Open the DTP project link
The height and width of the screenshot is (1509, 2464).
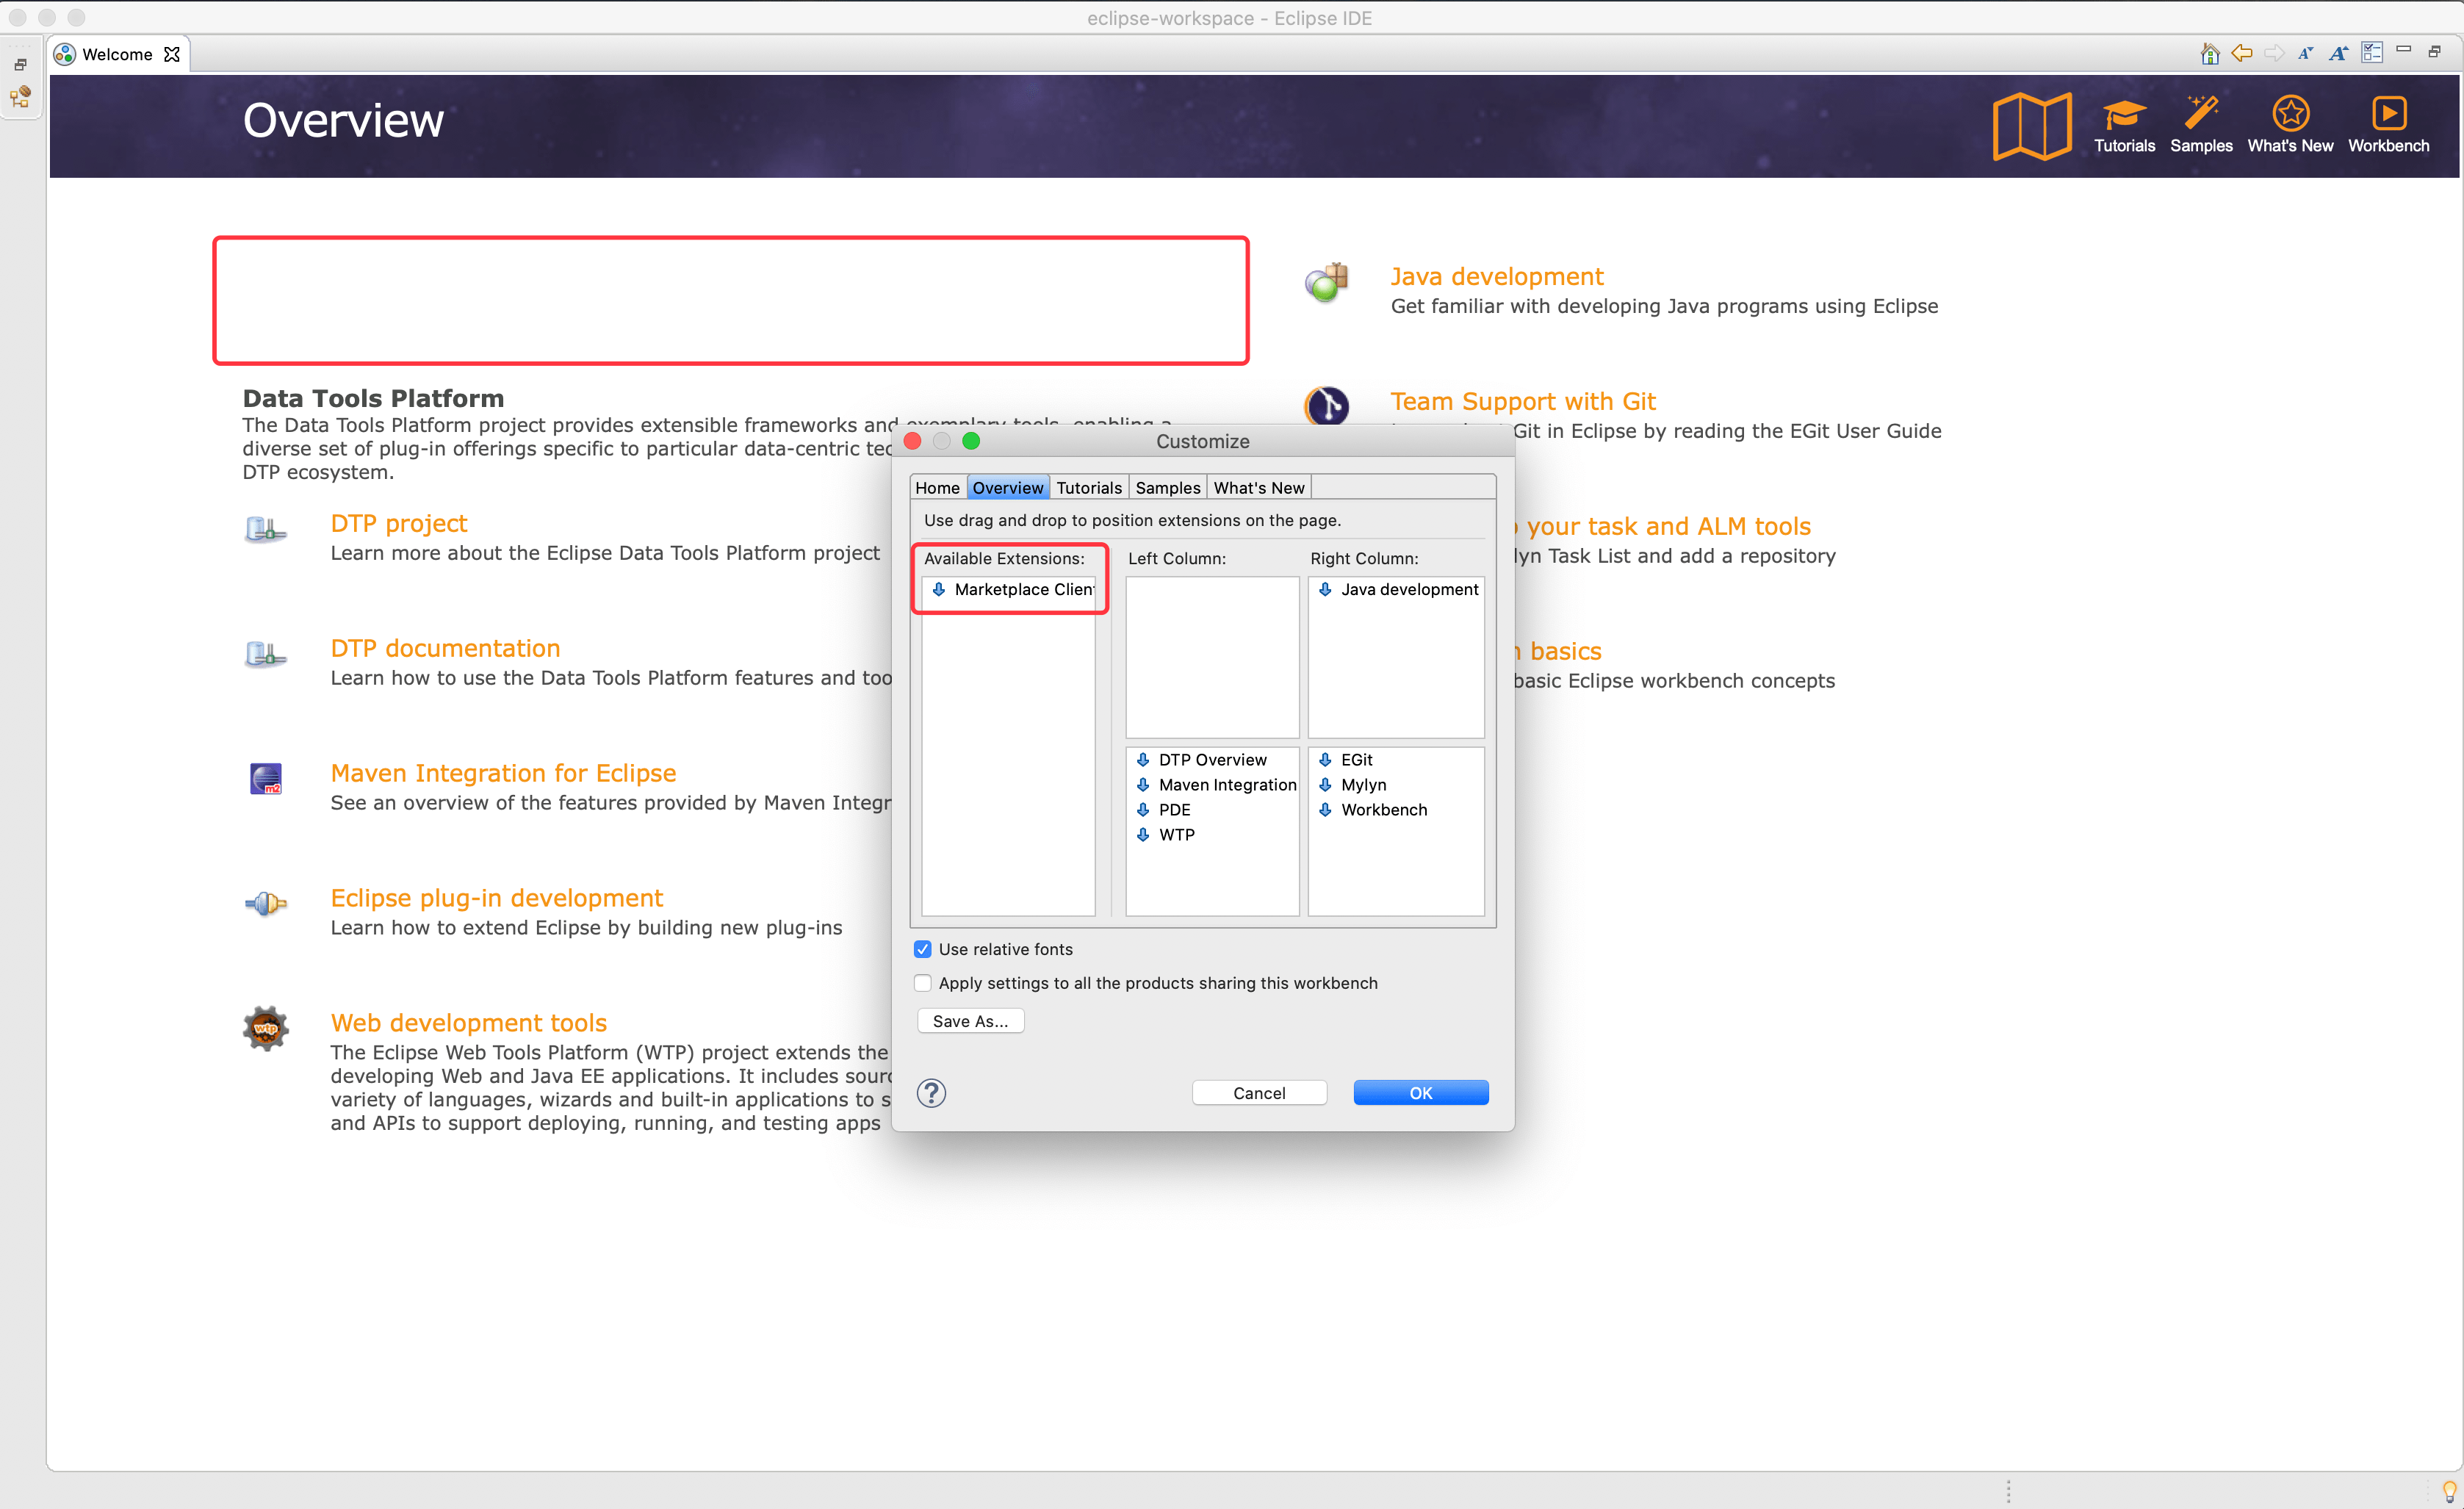[398, 523]
